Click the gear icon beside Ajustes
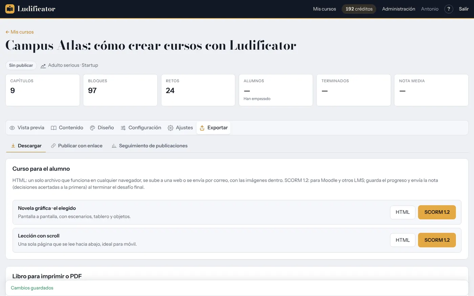 point(171,128)
